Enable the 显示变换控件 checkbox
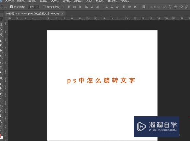 44,7
